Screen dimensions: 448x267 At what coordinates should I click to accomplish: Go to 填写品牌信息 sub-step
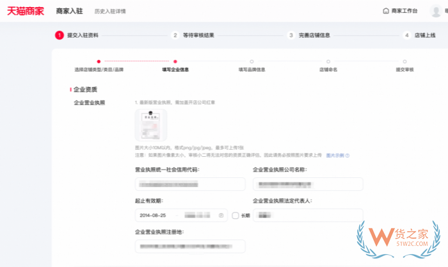(252, 69)
